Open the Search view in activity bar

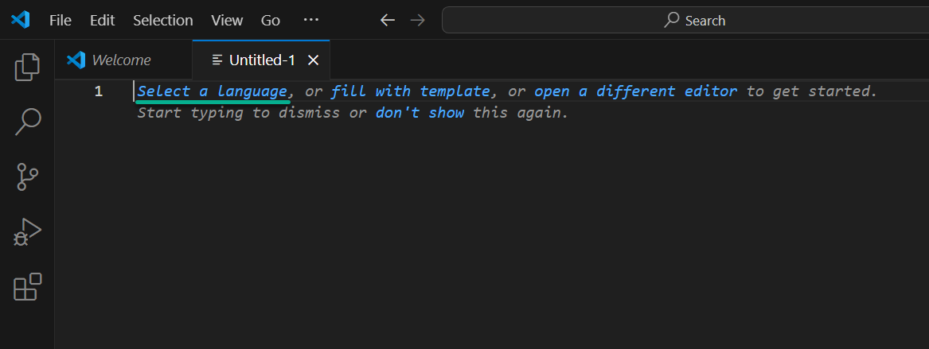(27, 122)
